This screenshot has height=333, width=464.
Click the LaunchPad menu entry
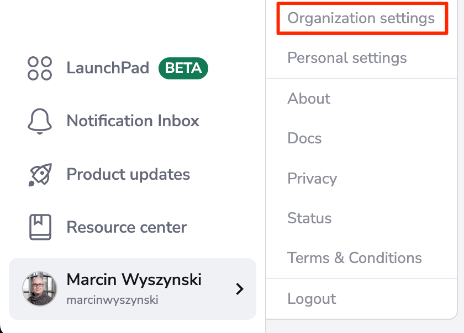tap(108, 68)
